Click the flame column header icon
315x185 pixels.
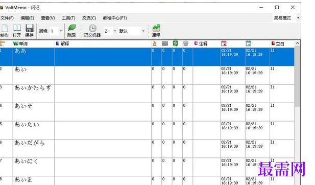[x=155, y=43]
